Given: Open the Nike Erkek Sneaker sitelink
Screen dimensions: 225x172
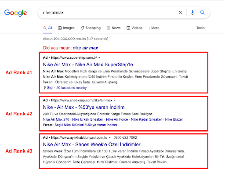Looking at the screenshot, I should (x=87, y=119).
